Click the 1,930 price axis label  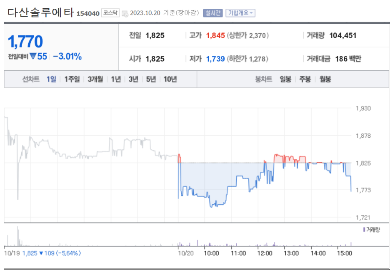[363, 108]
